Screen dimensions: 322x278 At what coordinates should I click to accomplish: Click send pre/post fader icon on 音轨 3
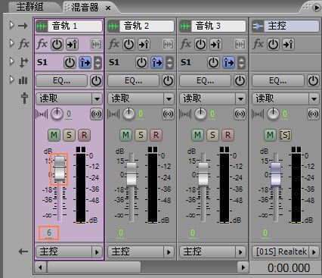pyautogui.click(x=229, y=62)
